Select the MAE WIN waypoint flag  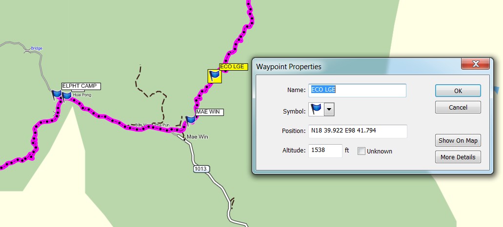191,120
